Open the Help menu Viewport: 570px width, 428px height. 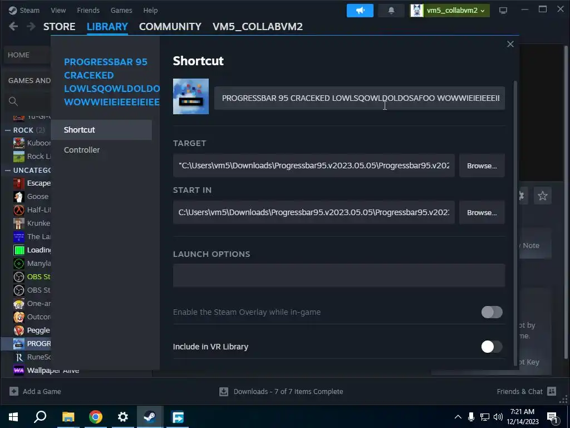pos(150,10)
